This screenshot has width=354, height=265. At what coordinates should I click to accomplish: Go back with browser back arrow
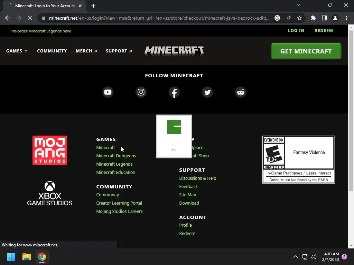[x=8, y=18]
